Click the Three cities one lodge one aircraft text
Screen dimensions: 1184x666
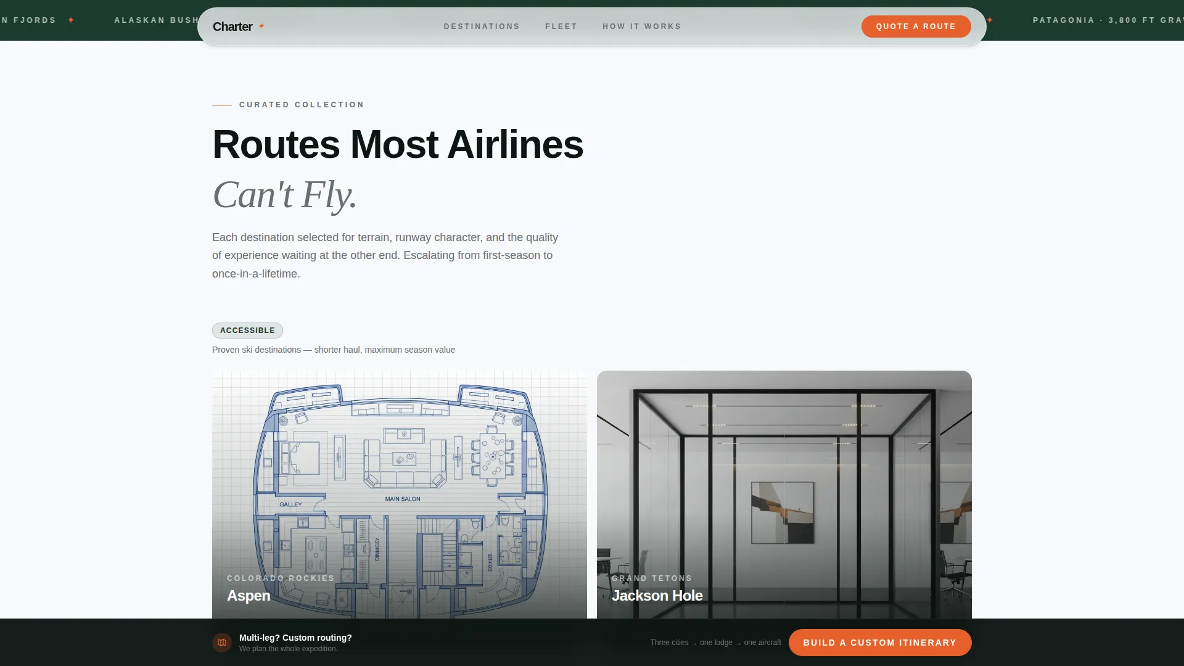click(x=715, y=643)
